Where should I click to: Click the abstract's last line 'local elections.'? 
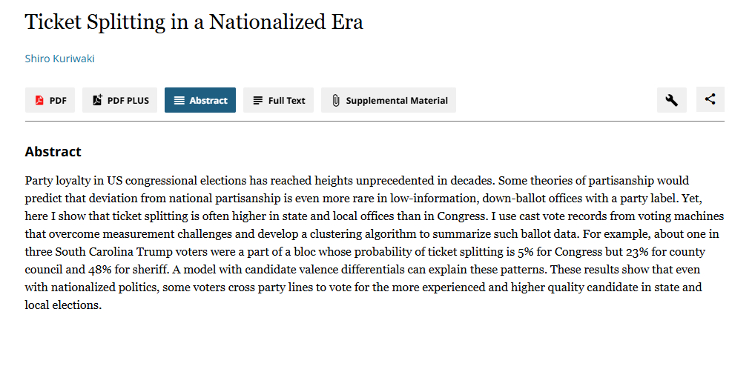pos(63,305)
